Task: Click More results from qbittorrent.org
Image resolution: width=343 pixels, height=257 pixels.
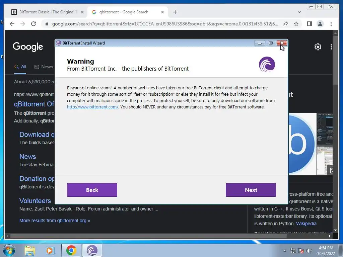Action: pos(55,221)
